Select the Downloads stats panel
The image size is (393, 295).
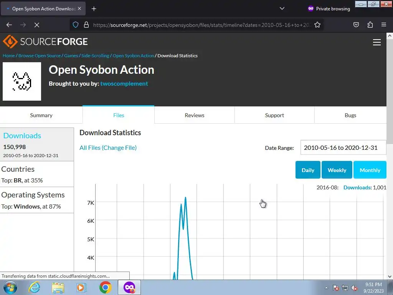click(37, 144)
